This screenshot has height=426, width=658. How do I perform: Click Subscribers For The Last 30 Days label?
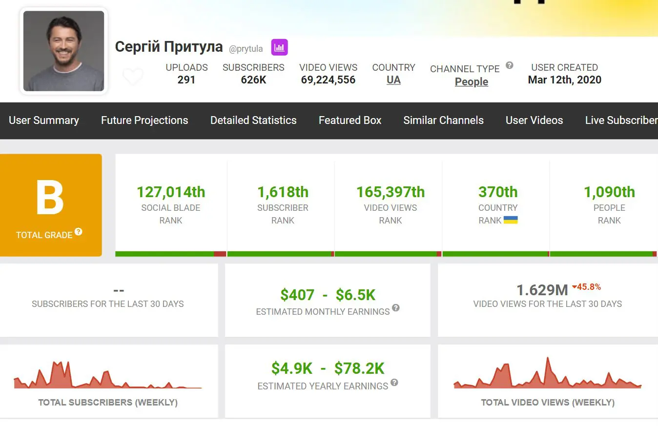tap(108, 304)
